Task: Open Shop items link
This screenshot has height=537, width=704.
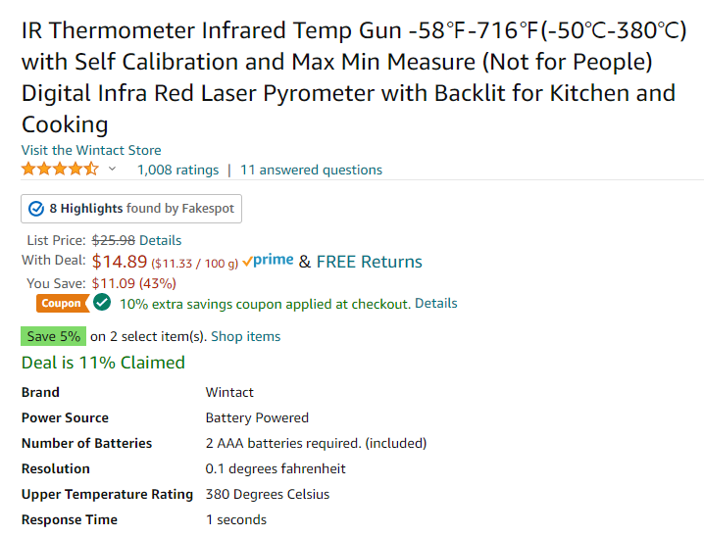Action: pyautogui.click(x=245, y=336)
